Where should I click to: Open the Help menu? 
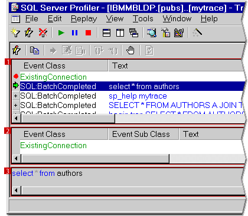tap(209, 19)
